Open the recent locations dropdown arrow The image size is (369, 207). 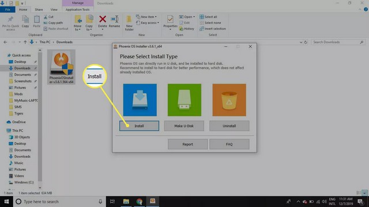[20, 42]
